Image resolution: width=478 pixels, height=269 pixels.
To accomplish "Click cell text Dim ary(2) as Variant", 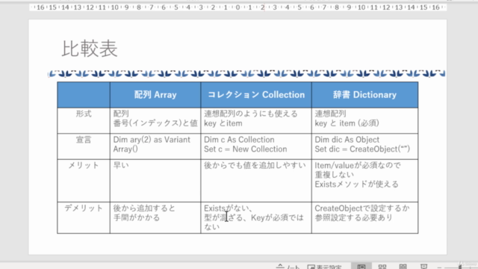I will [x=152, y=140].
